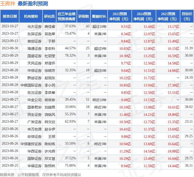This screenshot has width=194, height=177.
Task: Select the 目标价 column header
Action: (187, 16)
